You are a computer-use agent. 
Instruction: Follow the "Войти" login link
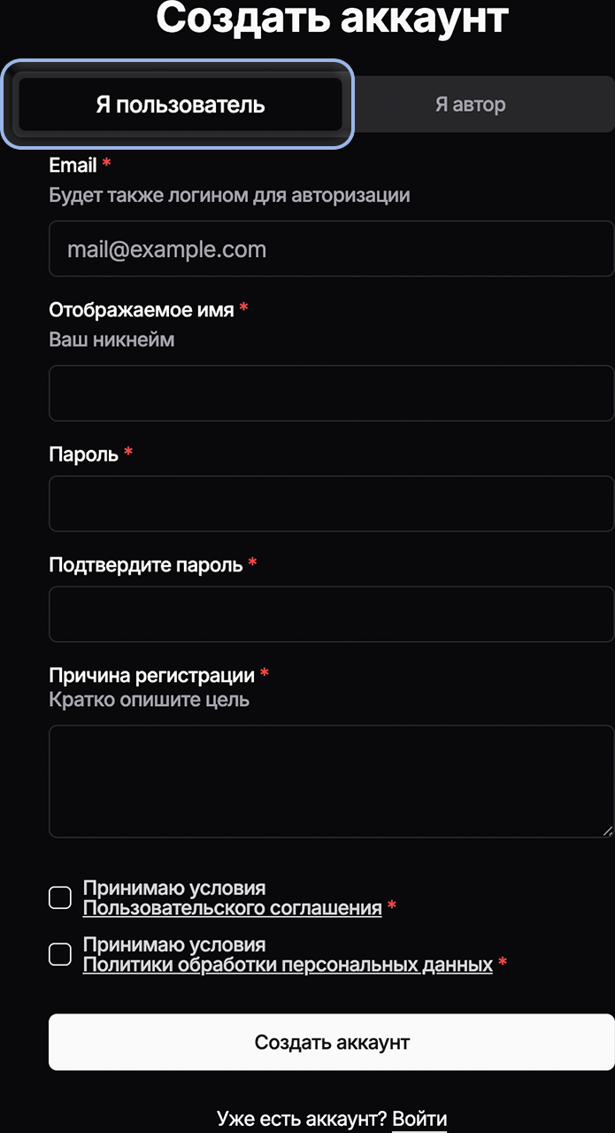(x=419, y=1119)
